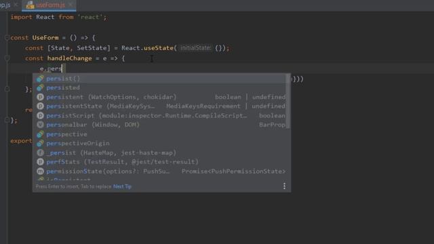Select the persist() completion suggestion
434x244 pixels.
(161, 79)
